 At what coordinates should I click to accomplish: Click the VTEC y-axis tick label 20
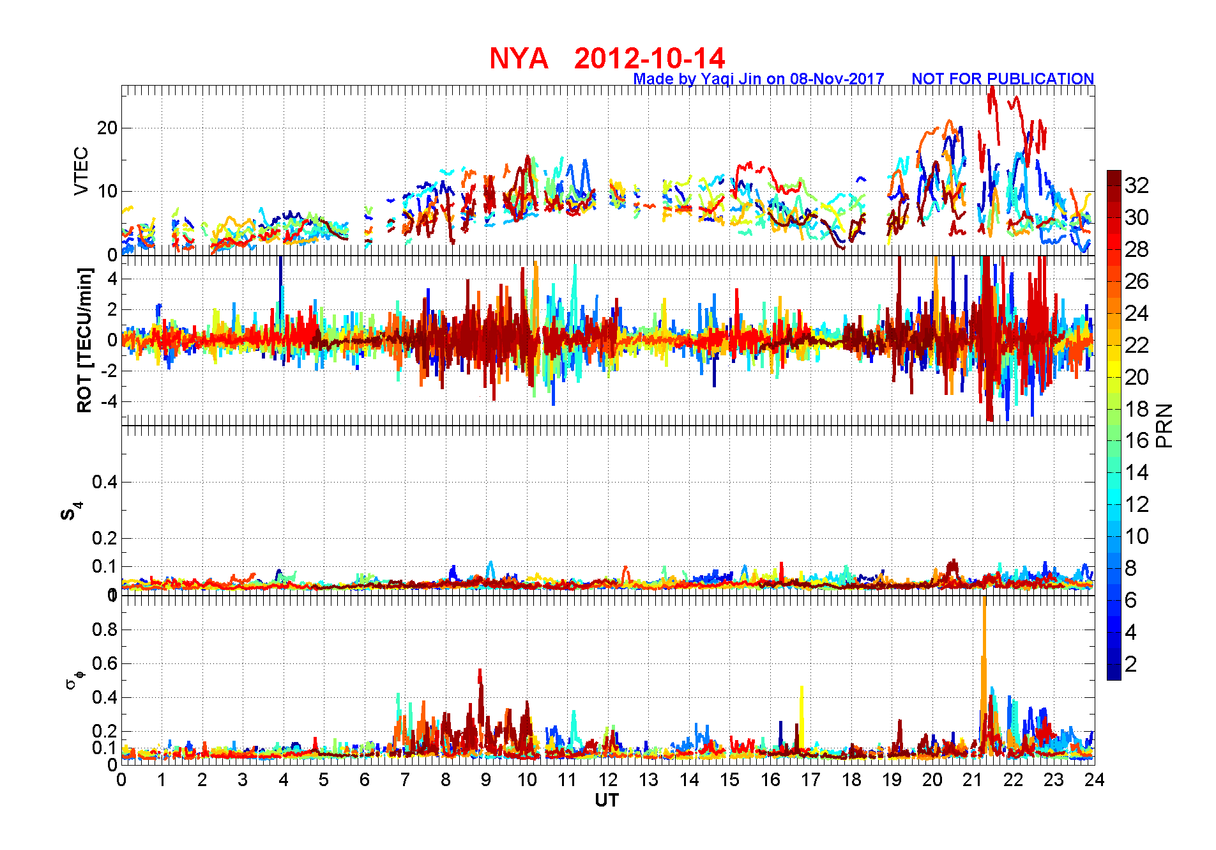point(107,128)
